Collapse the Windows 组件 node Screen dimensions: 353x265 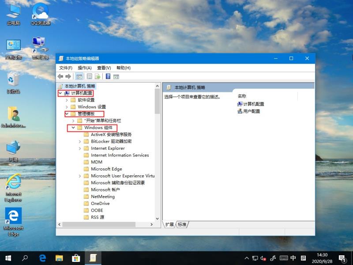click(74, 128)
